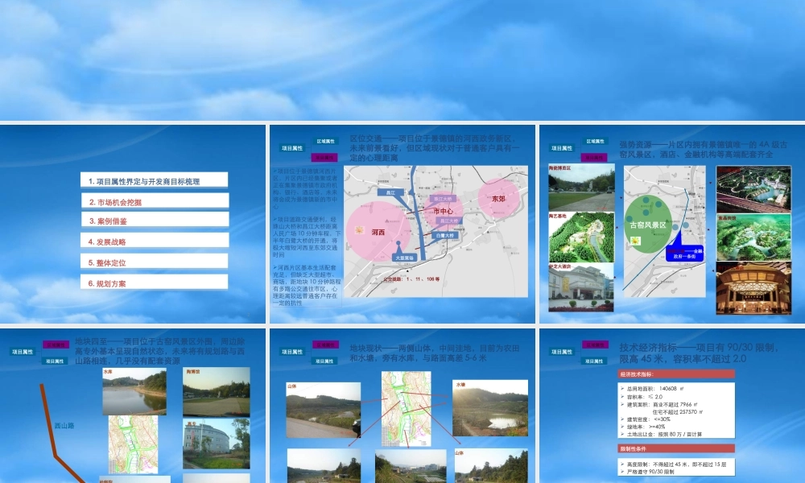This screenshot has height=483, width=805.
Task: Click the red 限制性条件 header bar
Action: (676, 448)
